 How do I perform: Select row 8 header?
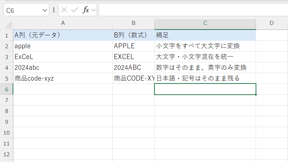click(6, 111)
